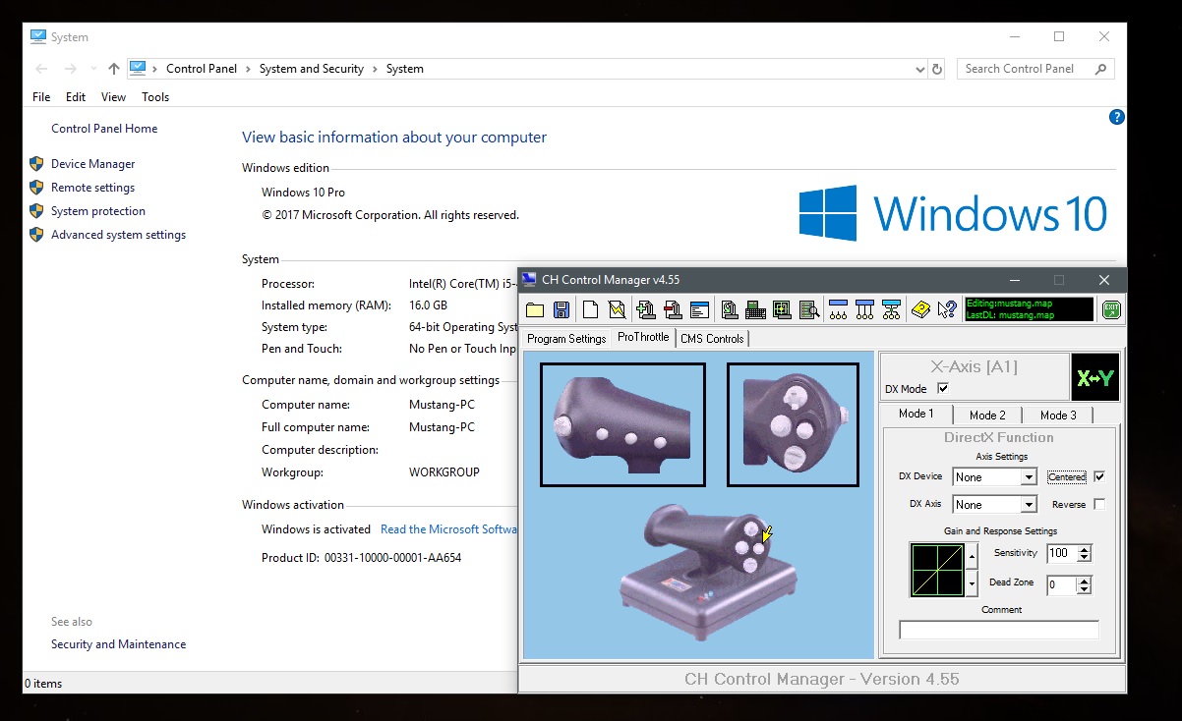The image size is (1182, 721).
Task: Increase Dead Zone with the up arrow
Action: coord(1084,581)
